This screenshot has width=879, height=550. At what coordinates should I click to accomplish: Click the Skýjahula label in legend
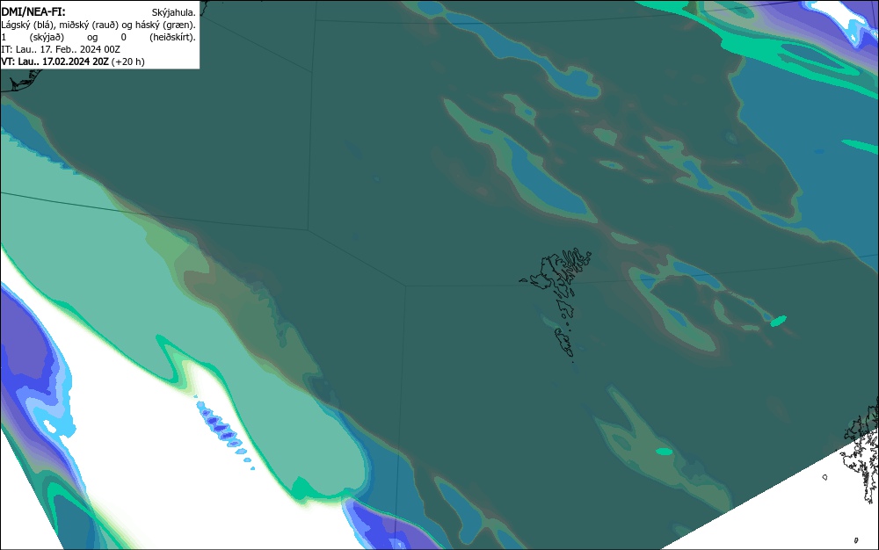[x=174, y=12]
